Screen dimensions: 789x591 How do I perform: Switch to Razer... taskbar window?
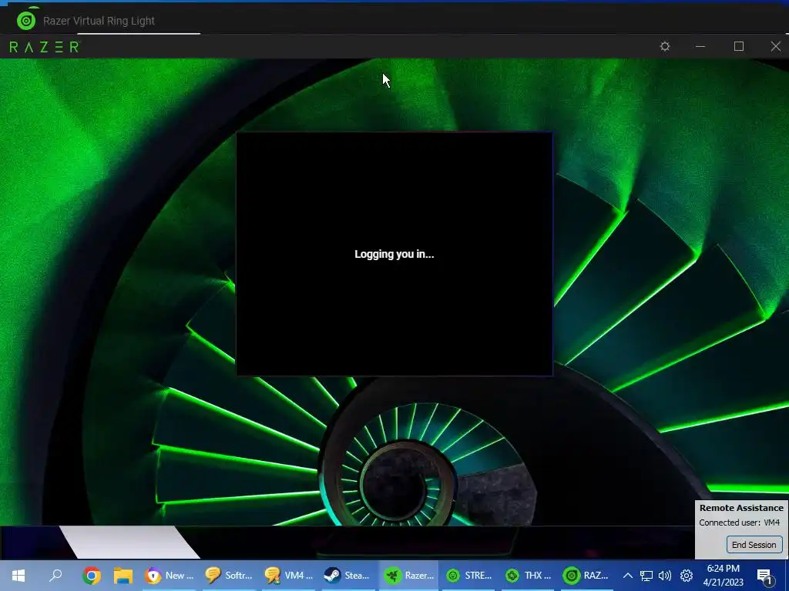tap(408, 576)
